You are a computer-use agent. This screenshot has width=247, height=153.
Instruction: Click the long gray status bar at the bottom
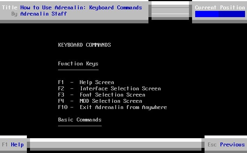click(x=116, y=144)
